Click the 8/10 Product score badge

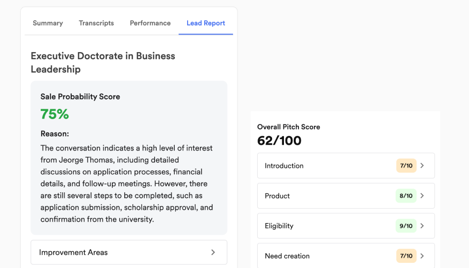coord(406,196)
